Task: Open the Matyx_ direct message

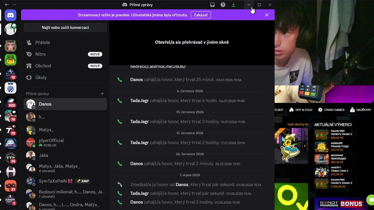Action: tap(65, 130)
